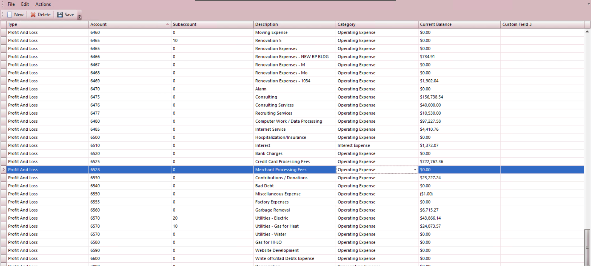Click the Interest Expense category cell

[x=354, y=145]
